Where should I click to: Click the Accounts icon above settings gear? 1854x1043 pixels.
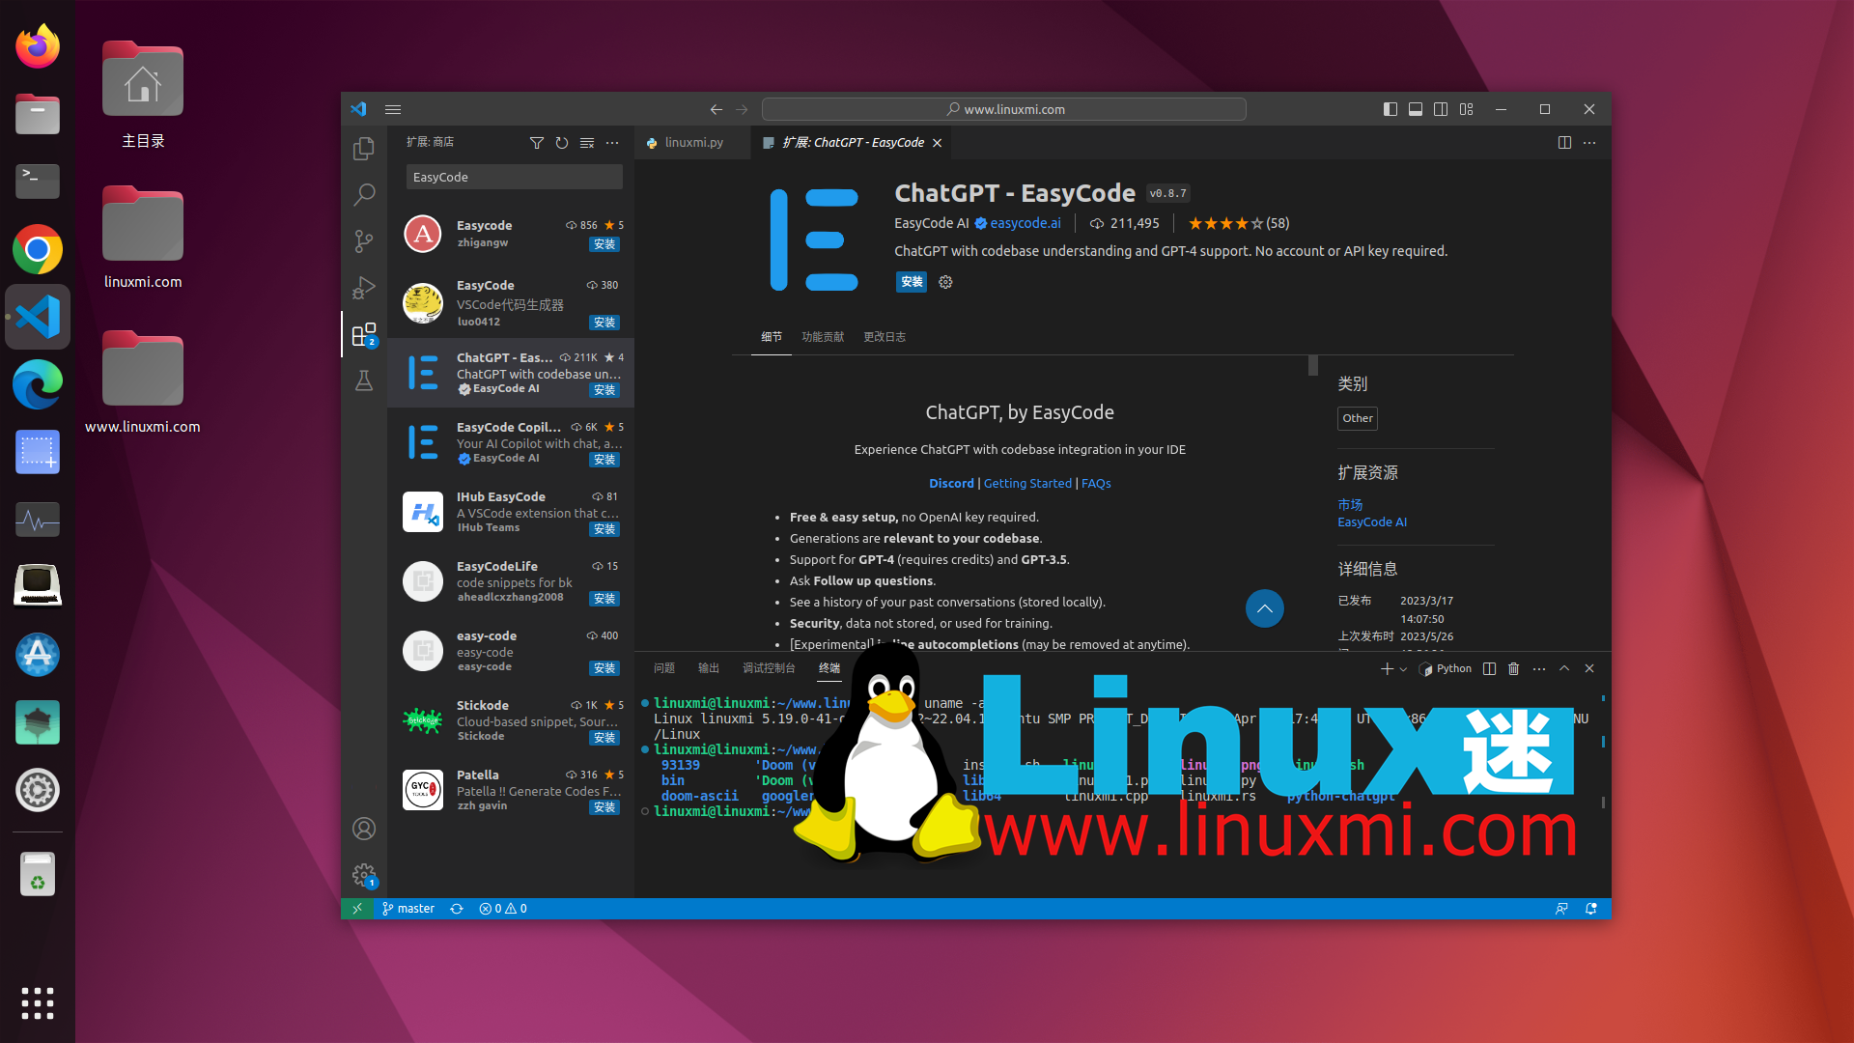click(364, 829)
